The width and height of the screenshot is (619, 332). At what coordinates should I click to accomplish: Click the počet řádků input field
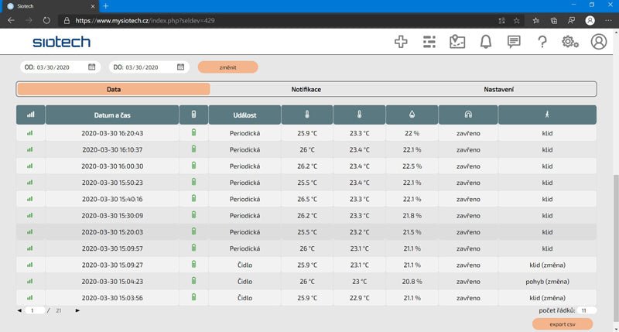586,310
